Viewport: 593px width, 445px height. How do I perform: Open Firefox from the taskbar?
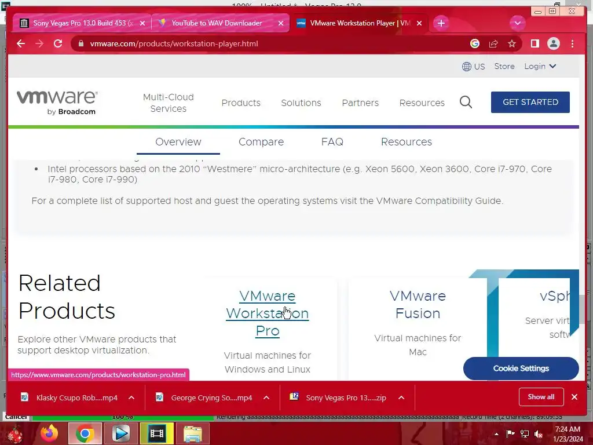(x=50, y=433)
